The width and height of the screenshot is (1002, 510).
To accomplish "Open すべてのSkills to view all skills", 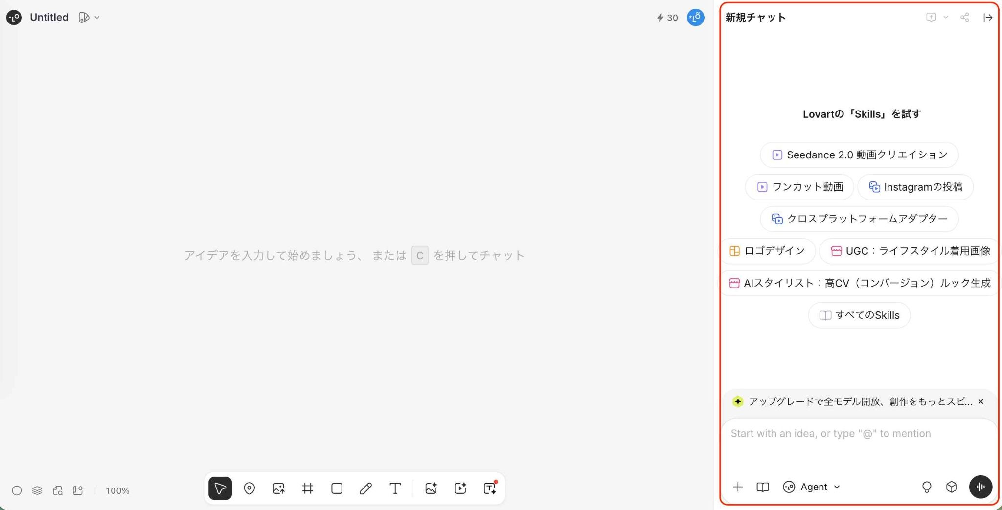I will (x=859, y=315).
